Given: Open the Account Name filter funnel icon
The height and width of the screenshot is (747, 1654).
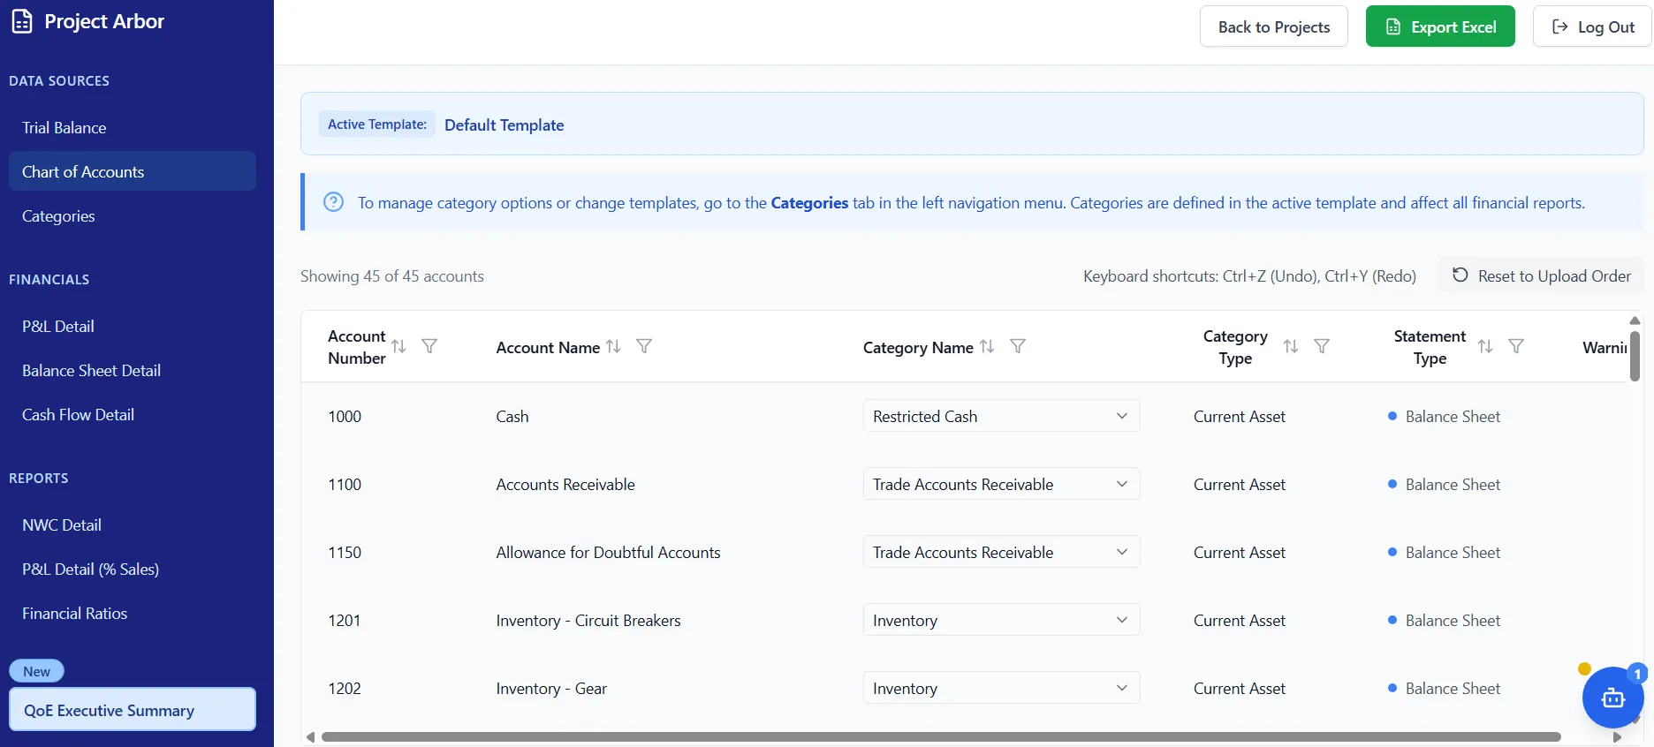Looking at the screenshot, I should [x=644, y=346].
